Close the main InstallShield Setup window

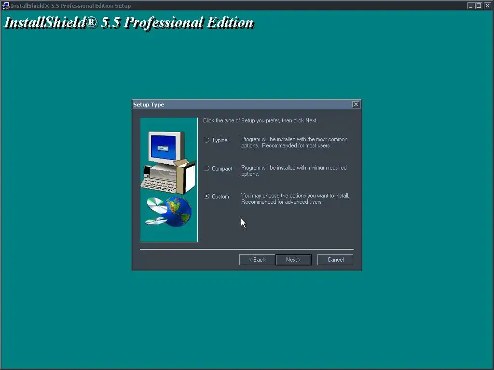tap(487, 5)
